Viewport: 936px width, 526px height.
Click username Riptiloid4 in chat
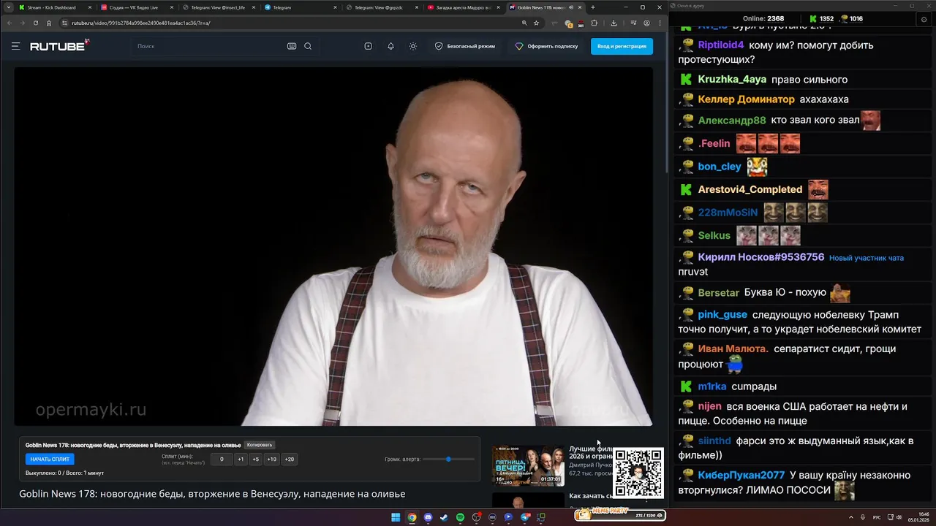tap(721, 45)
